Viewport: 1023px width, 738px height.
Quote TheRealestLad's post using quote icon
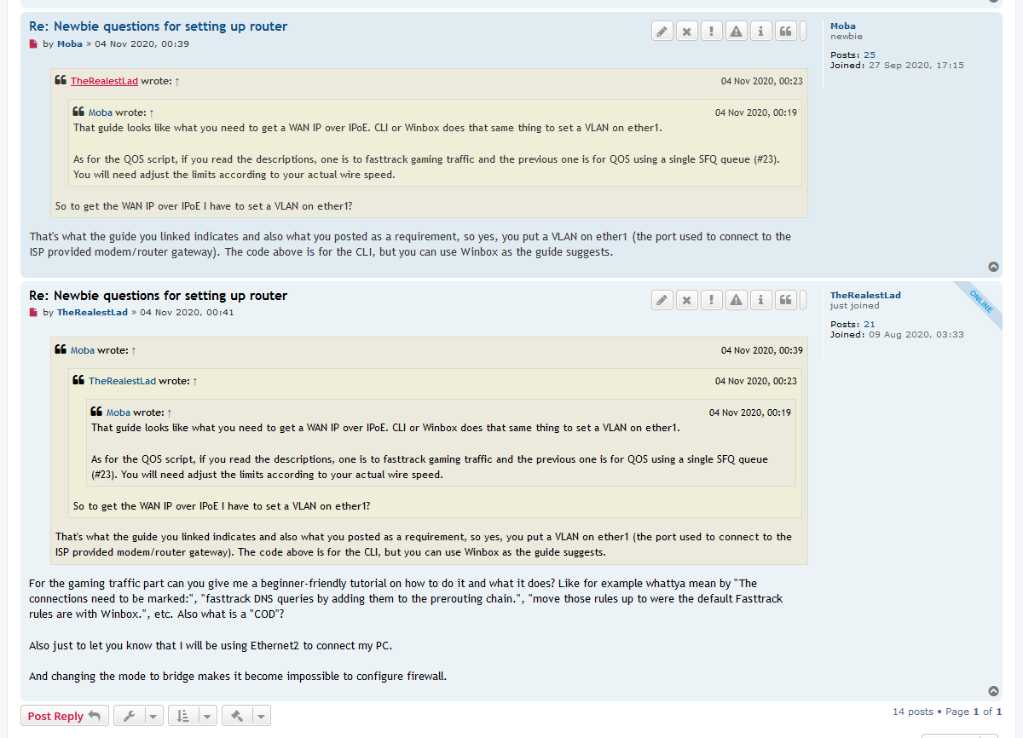(x=786, y=300)
